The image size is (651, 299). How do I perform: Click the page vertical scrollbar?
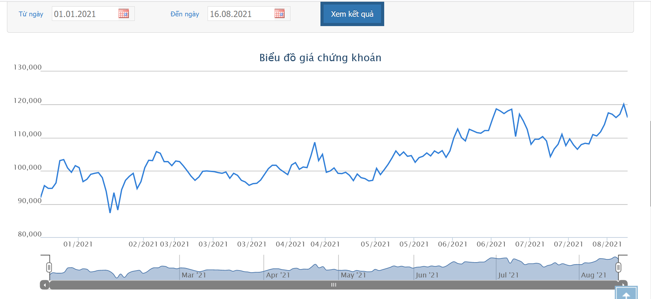650,163
